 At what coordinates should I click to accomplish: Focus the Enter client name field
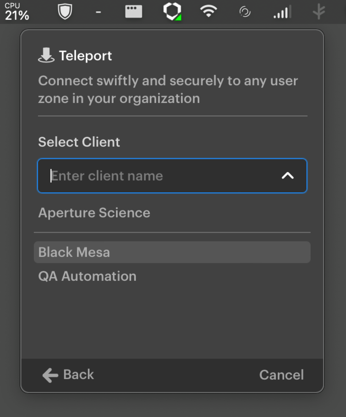172,176
